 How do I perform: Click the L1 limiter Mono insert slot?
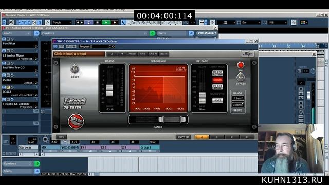pyautogui.click(x=20, y=57)
